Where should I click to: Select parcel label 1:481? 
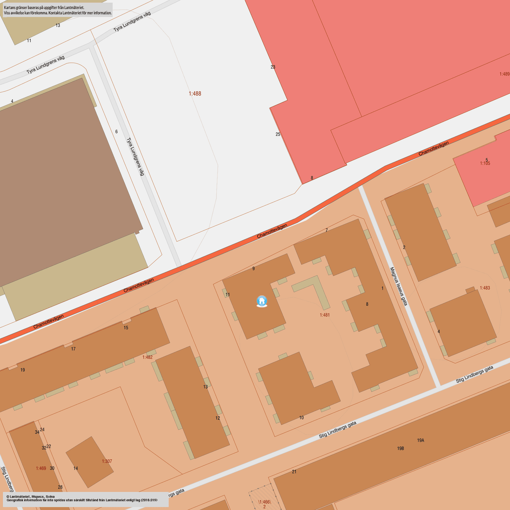(x=325, y=315)
